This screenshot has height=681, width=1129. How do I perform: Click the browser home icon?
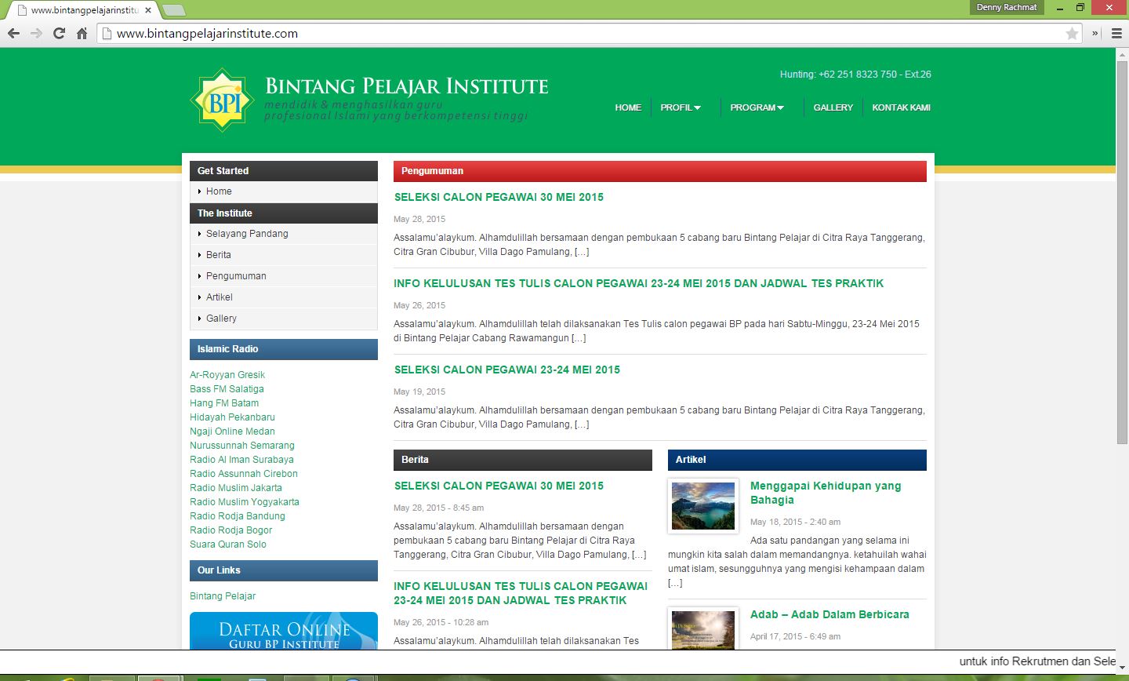(82, 33)
